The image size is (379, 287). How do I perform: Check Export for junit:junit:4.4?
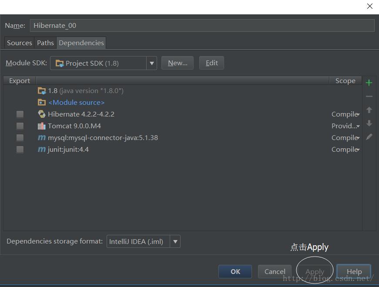click(x=20, y=149)
